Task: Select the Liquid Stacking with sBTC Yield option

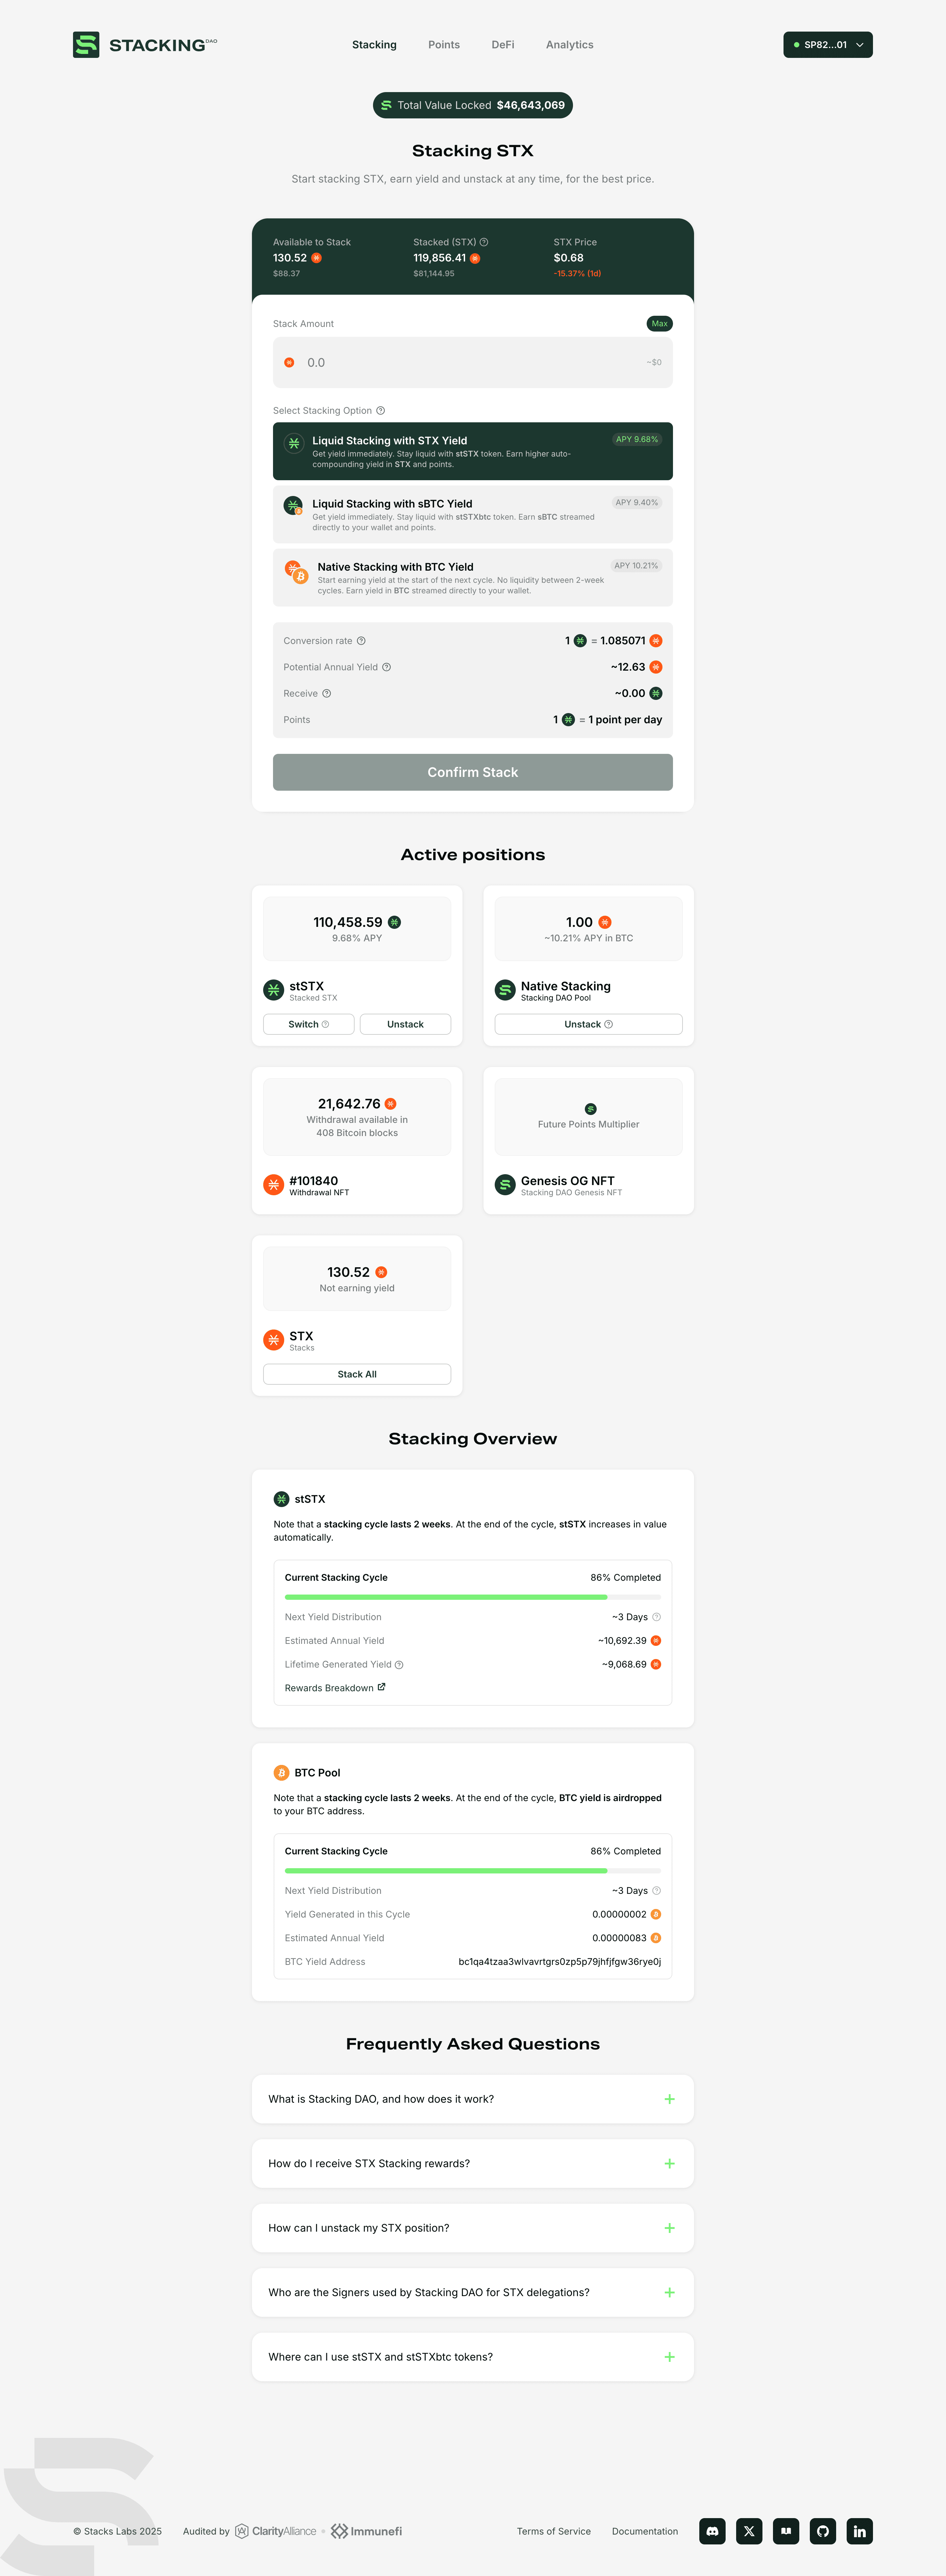Action: click(x=472, y=514)
